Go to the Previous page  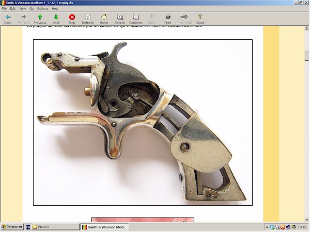click(40, 20)
